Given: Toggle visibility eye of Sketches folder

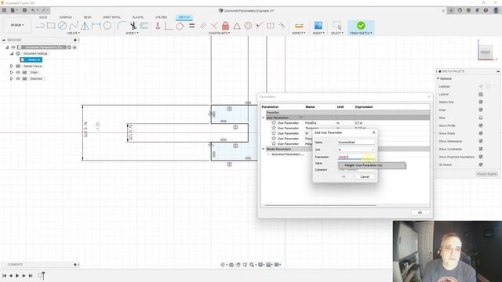Looking at the screenshot, I should [x=18, y=78].
